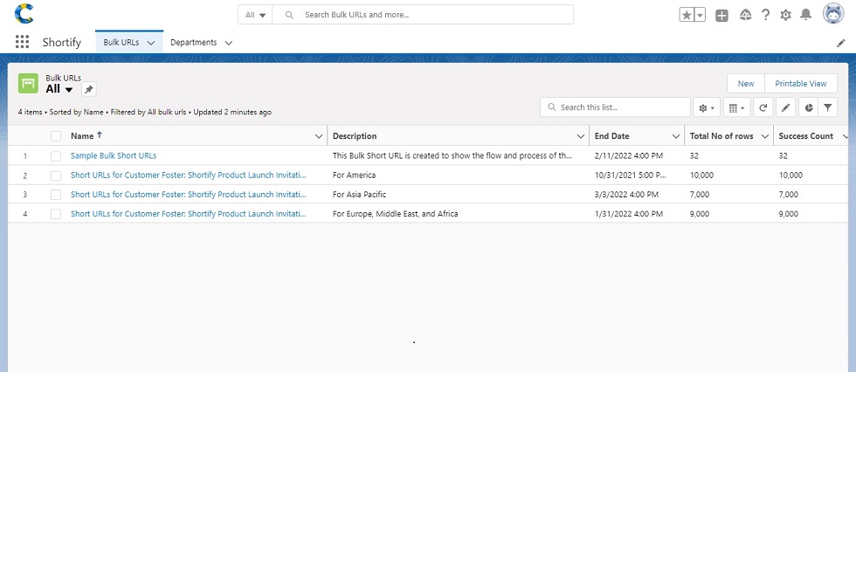This screenshot has width=856, height=571.
Task: Open the search scope All dropdown
Action: click(255, 15)
